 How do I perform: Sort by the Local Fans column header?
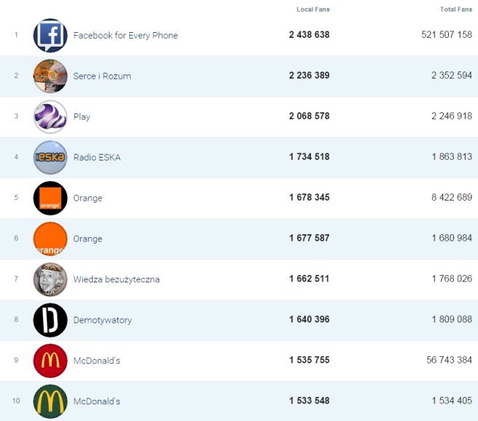[313, 9]
